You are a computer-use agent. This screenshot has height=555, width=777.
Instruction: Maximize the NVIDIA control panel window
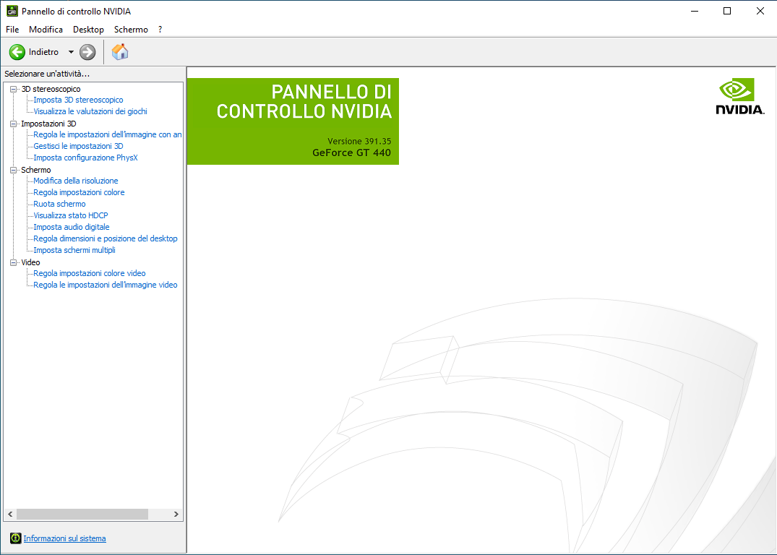(x=727, y=11)
